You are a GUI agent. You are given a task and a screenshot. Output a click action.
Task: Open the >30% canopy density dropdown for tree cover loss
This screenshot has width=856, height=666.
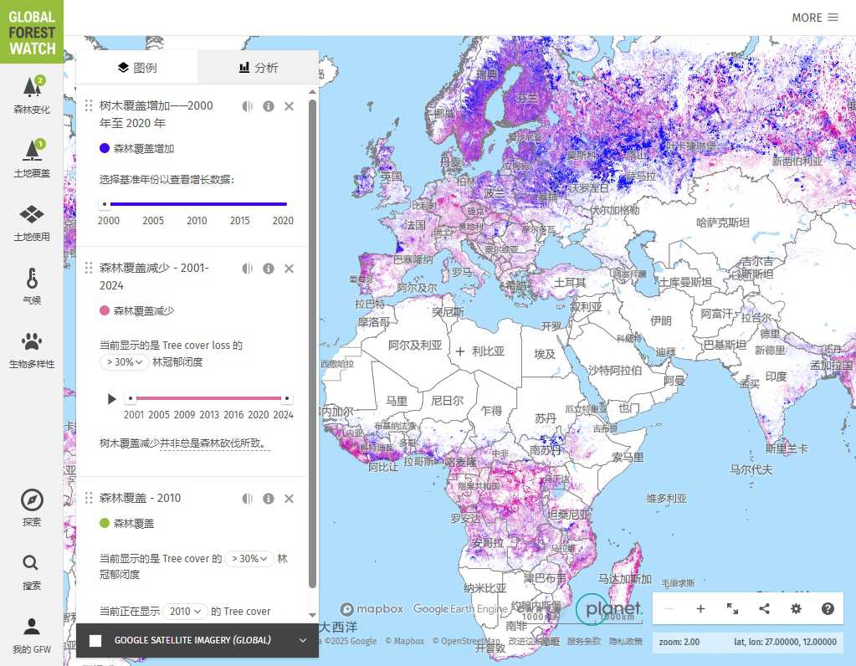click(124, 362)
